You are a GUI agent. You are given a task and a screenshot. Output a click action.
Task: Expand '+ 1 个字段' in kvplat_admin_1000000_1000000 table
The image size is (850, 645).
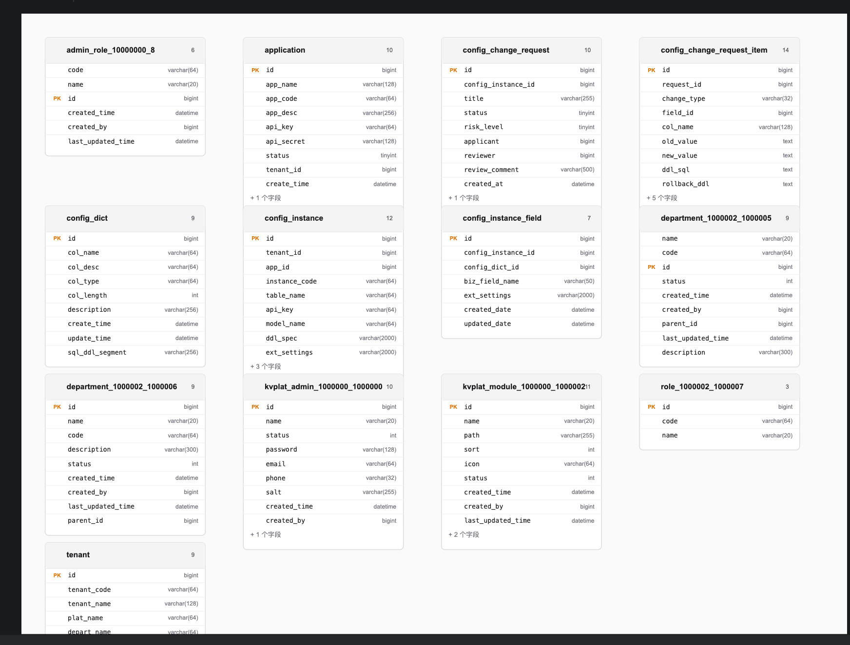(x=266, y=535)
